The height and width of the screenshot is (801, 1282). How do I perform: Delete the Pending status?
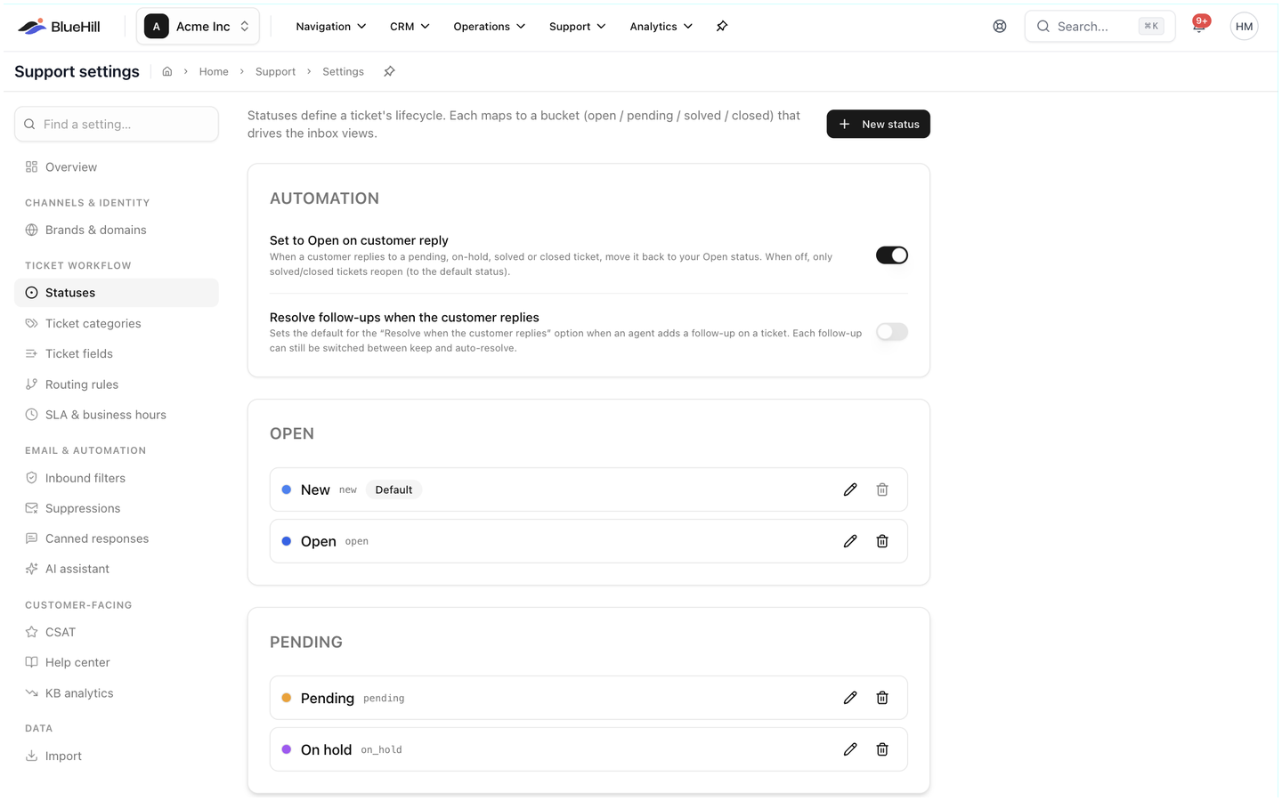coord(882,698)
